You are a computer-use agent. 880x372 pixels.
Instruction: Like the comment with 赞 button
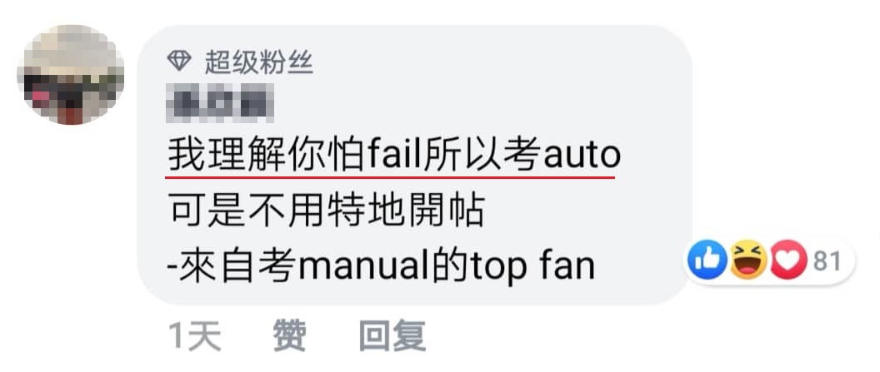coord(290,336)
